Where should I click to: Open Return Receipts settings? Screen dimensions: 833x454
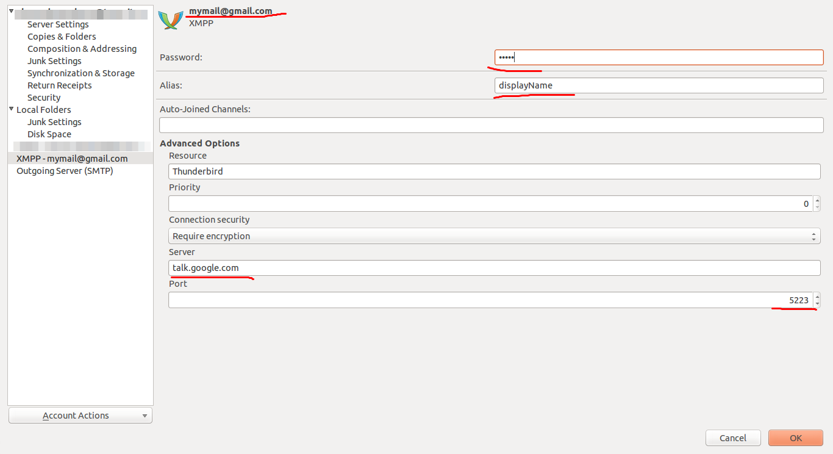pyautogui.click(x=59, y=85)
